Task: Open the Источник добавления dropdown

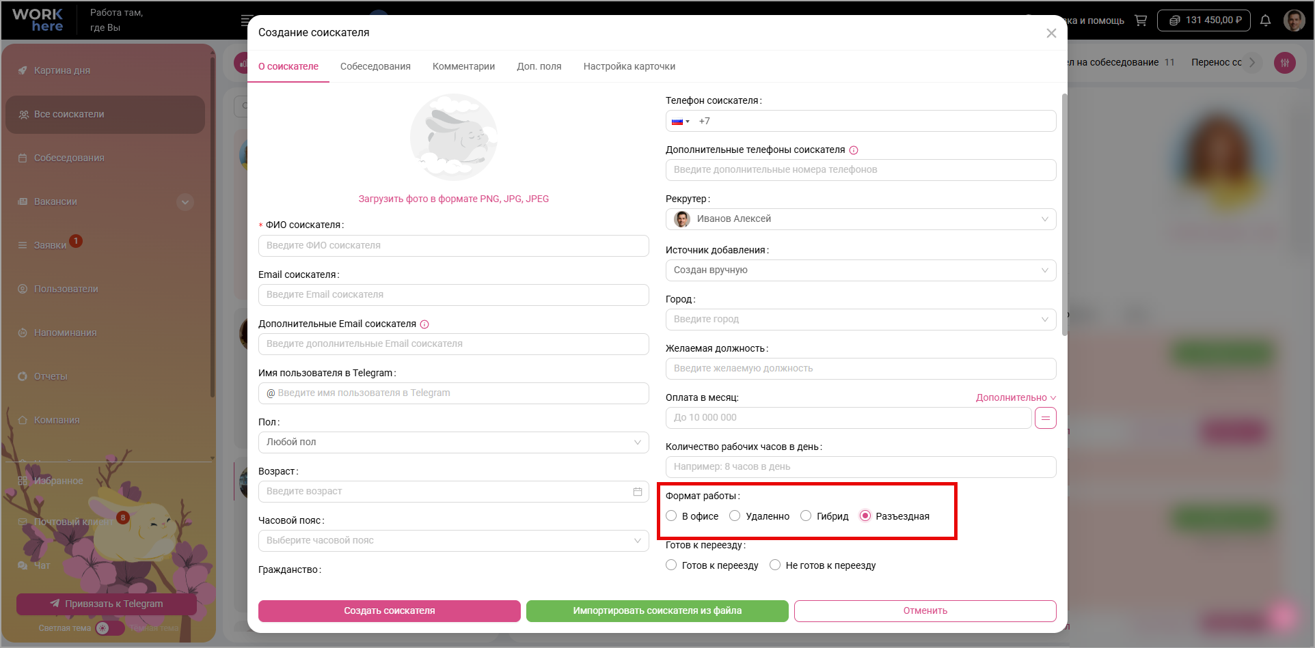Action: [x=861, y=270]
